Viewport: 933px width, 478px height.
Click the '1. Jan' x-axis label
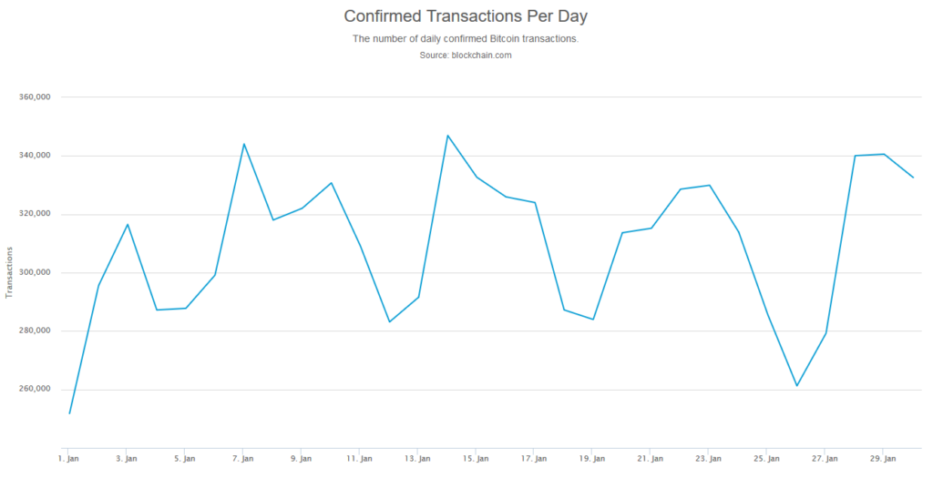click(x=69, y=459)
